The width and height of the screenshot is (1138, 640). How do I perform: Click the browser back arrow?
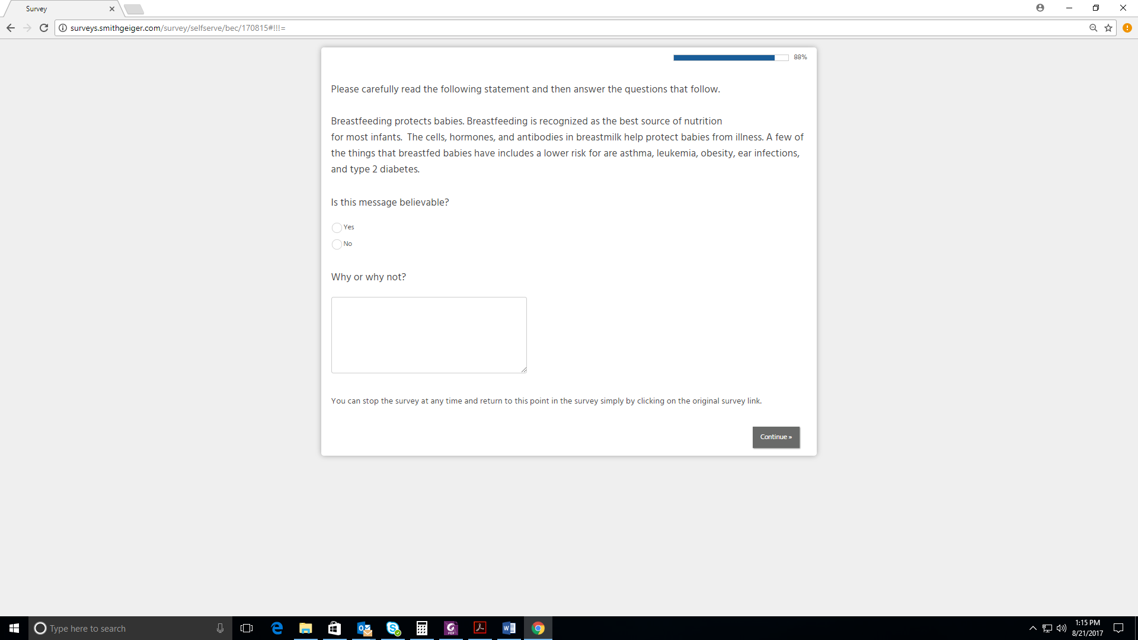pos(11,28)
